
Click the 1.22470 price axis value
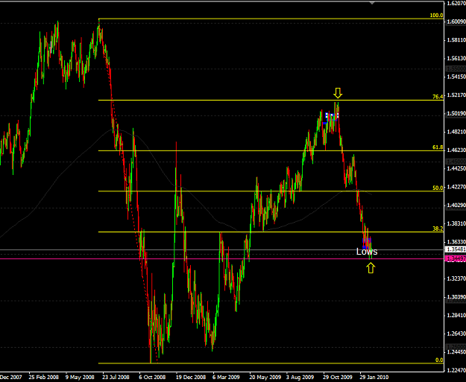tap(456, 370)
